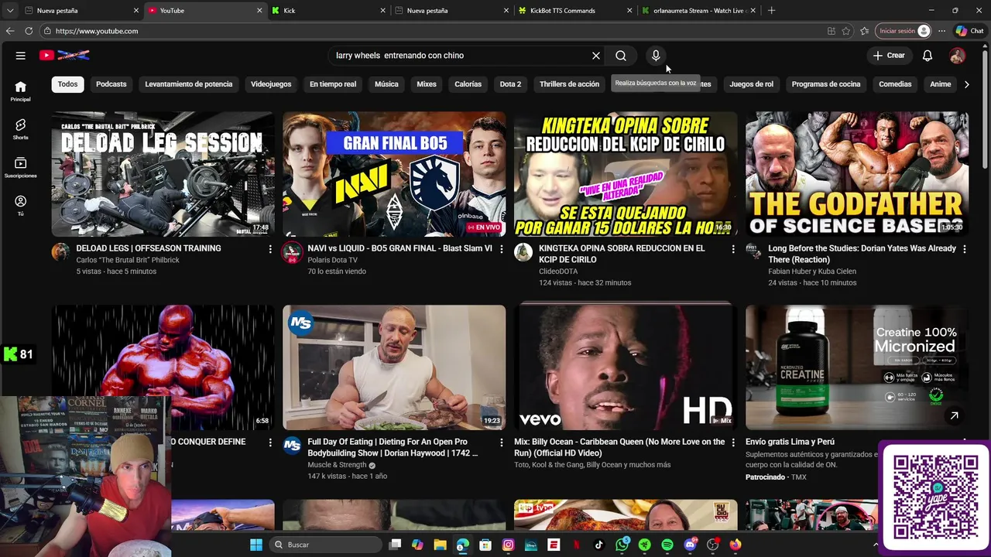Click Iniciar sesión in the browser toolbar
Image resolution: width=991 pixels, height=557 pixels.
[904, 31]
